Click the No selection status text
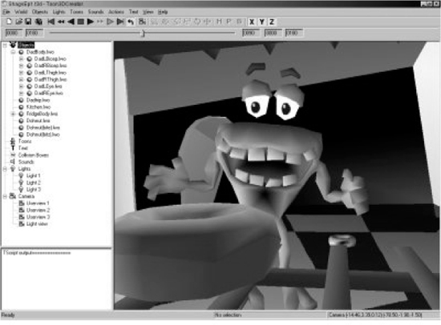 (228, 315)
